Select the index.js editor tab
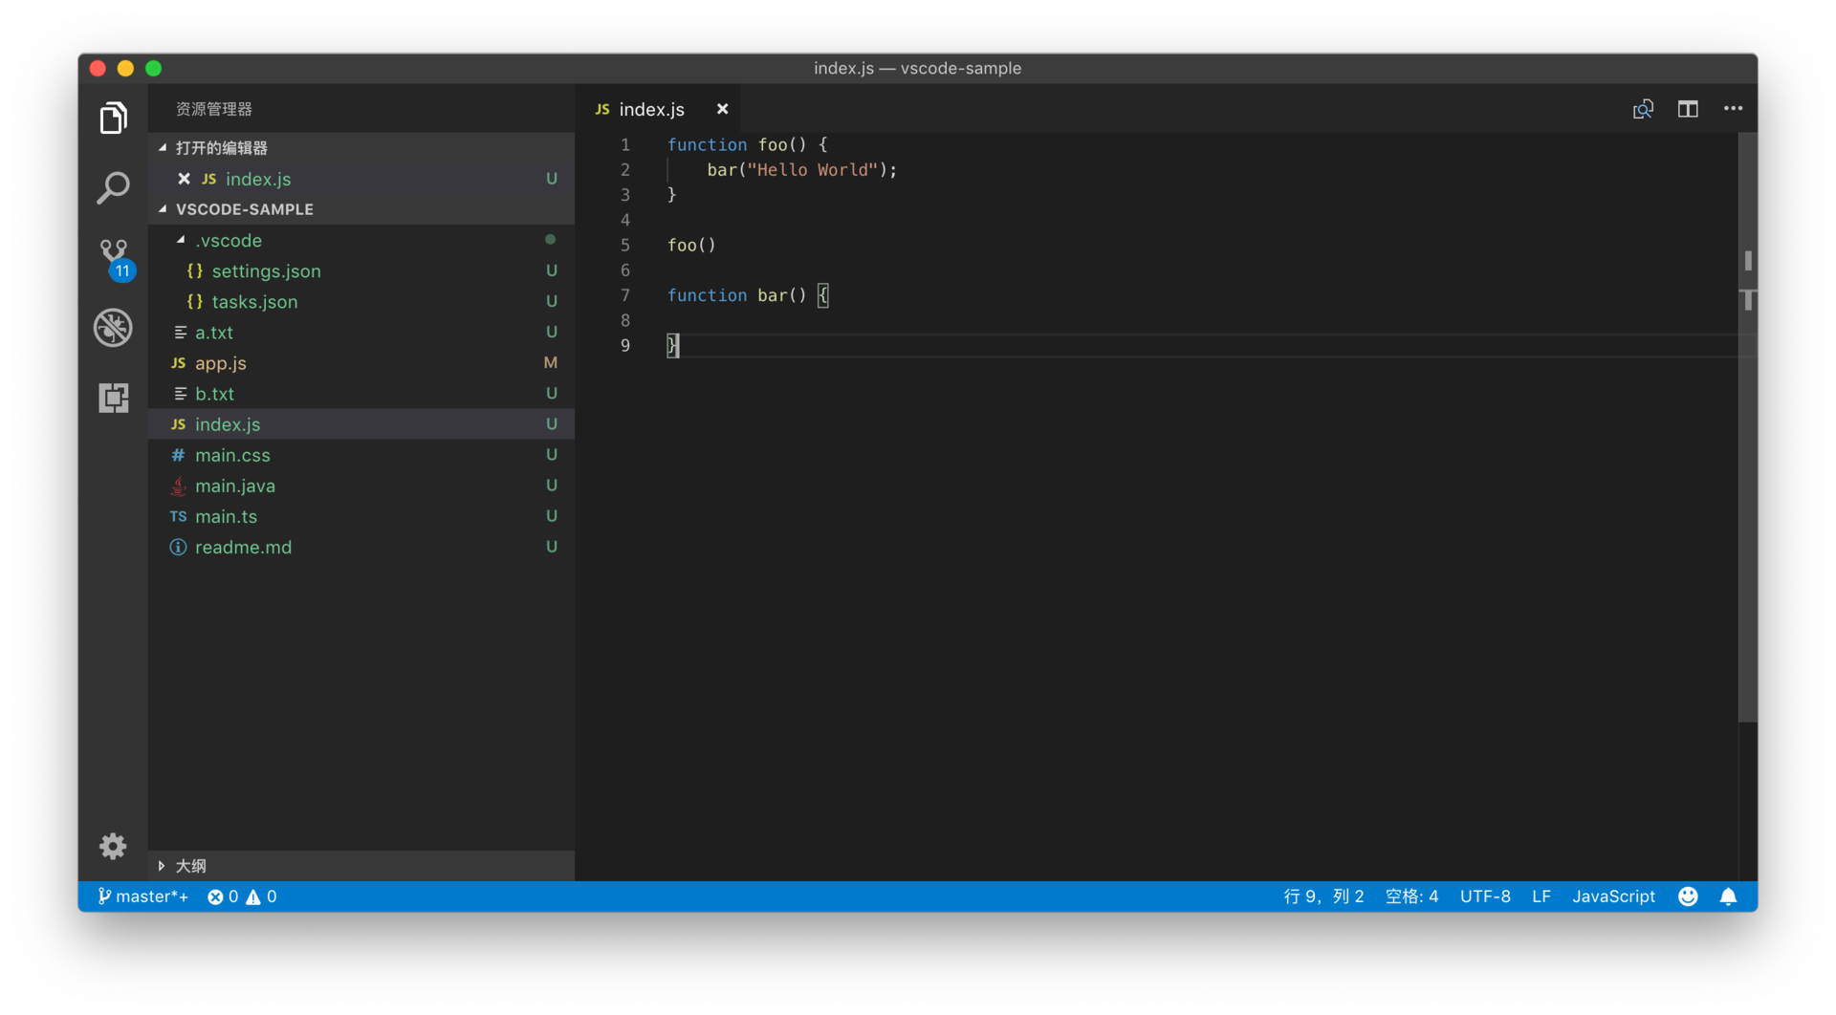The height and width of the screenshot is (1015, 1836). coord(650,109)
